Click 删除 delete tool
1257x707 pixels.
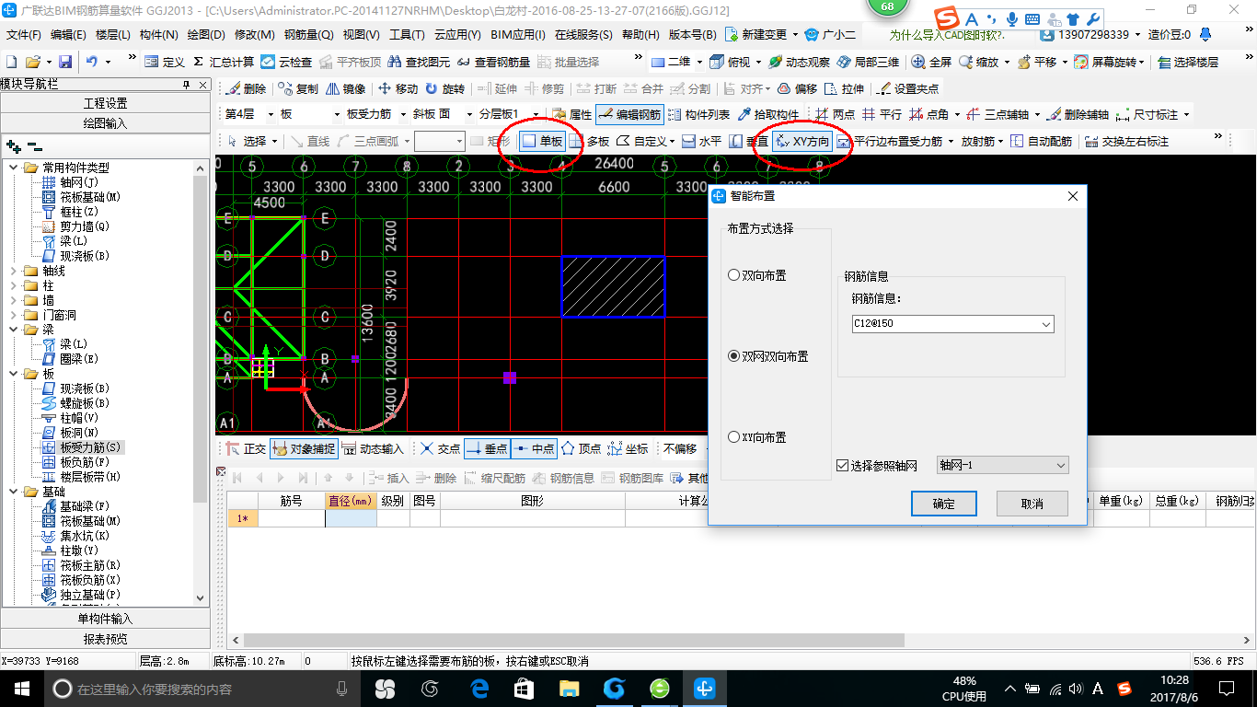(246, 89)
